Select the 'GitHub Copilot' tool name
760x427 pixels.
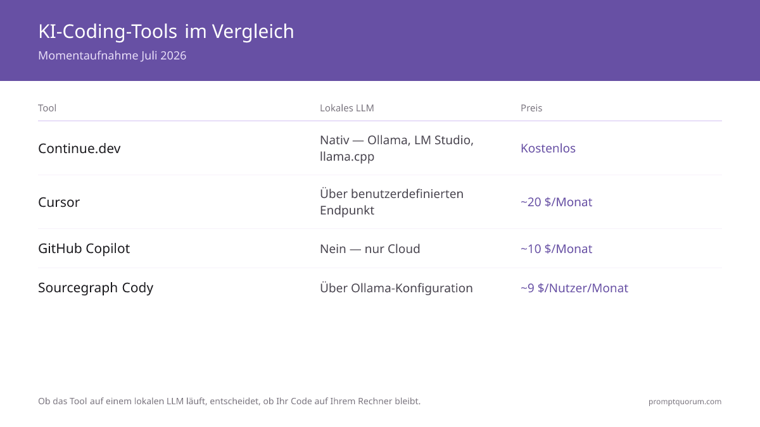point(84,249)
